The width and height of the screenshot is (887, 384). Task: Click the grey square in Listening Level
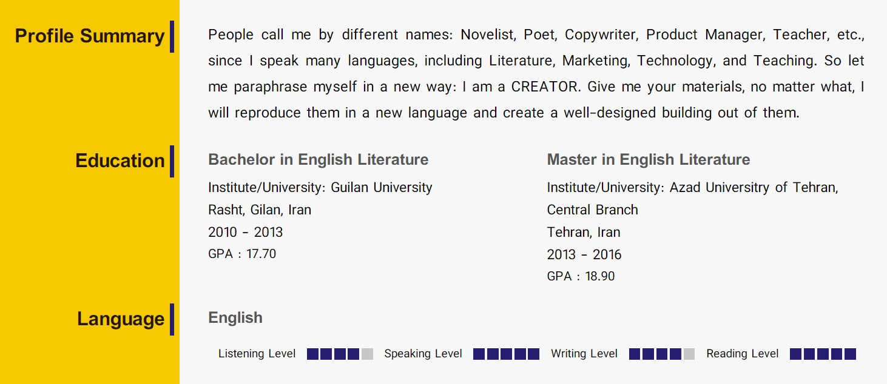367,354
